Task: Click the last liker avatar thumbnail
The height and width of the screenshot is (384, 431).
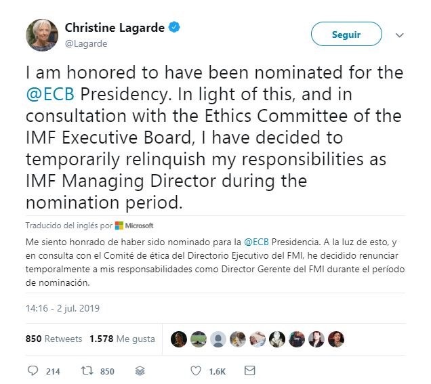Action: 336,339
